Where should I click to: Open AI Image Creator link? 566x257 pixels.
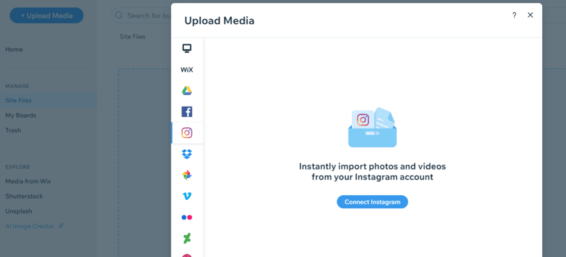pos(30,226)
